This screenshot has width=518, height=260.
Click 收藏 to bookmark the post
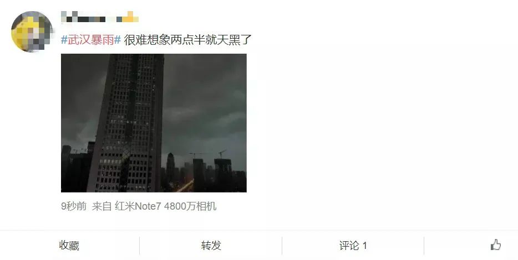(69, 246)
